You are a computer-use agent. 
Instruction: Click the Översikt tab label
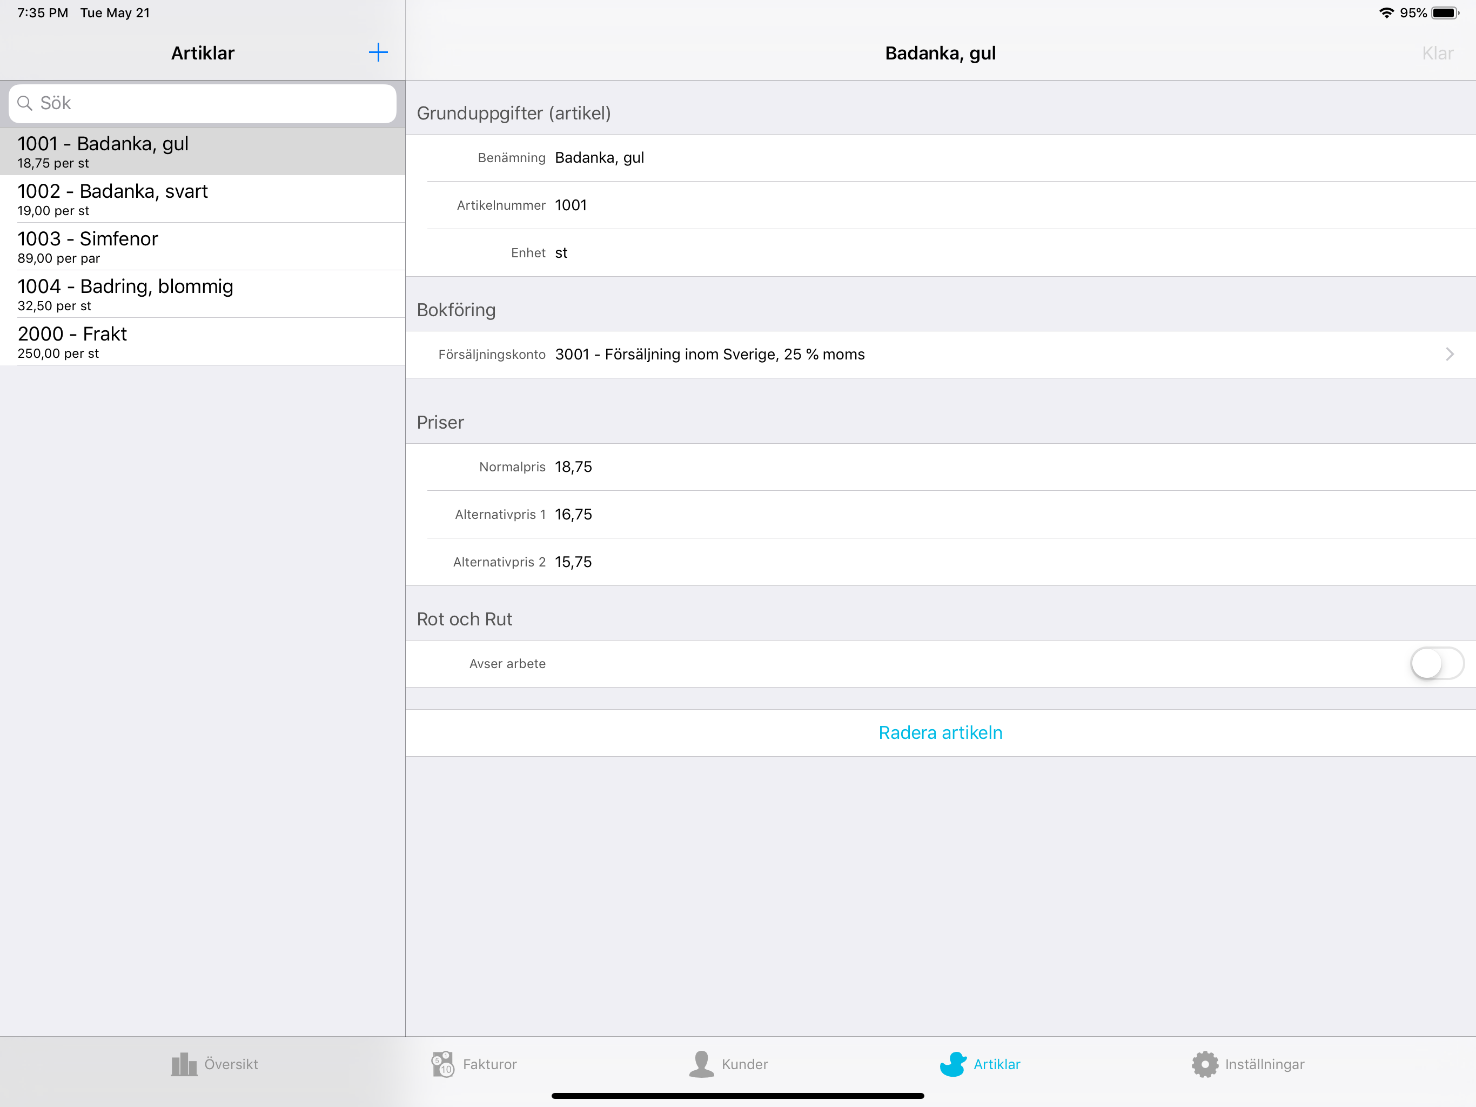231,1064
